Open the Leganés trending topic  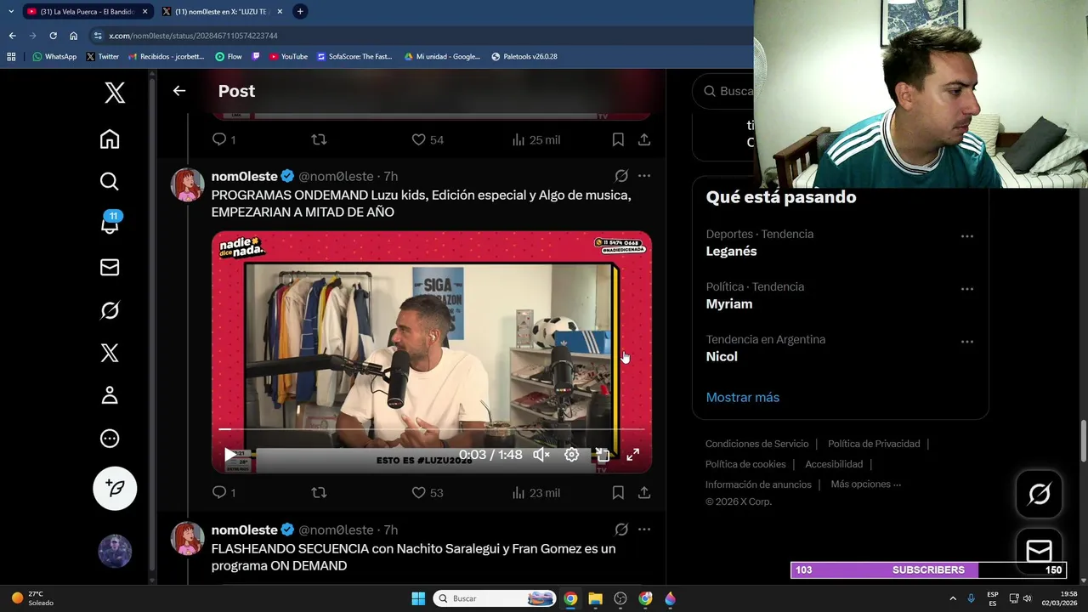[x=731, y=252]
